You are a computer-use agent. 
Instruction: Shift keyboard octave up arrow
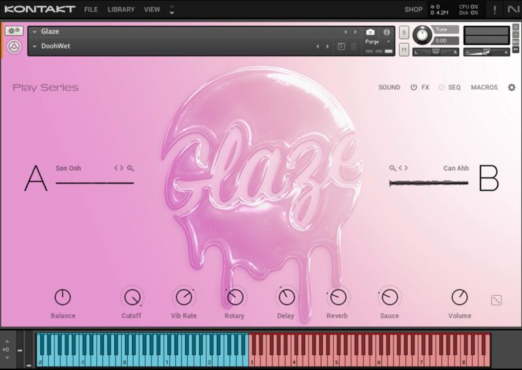click(7, 341)
